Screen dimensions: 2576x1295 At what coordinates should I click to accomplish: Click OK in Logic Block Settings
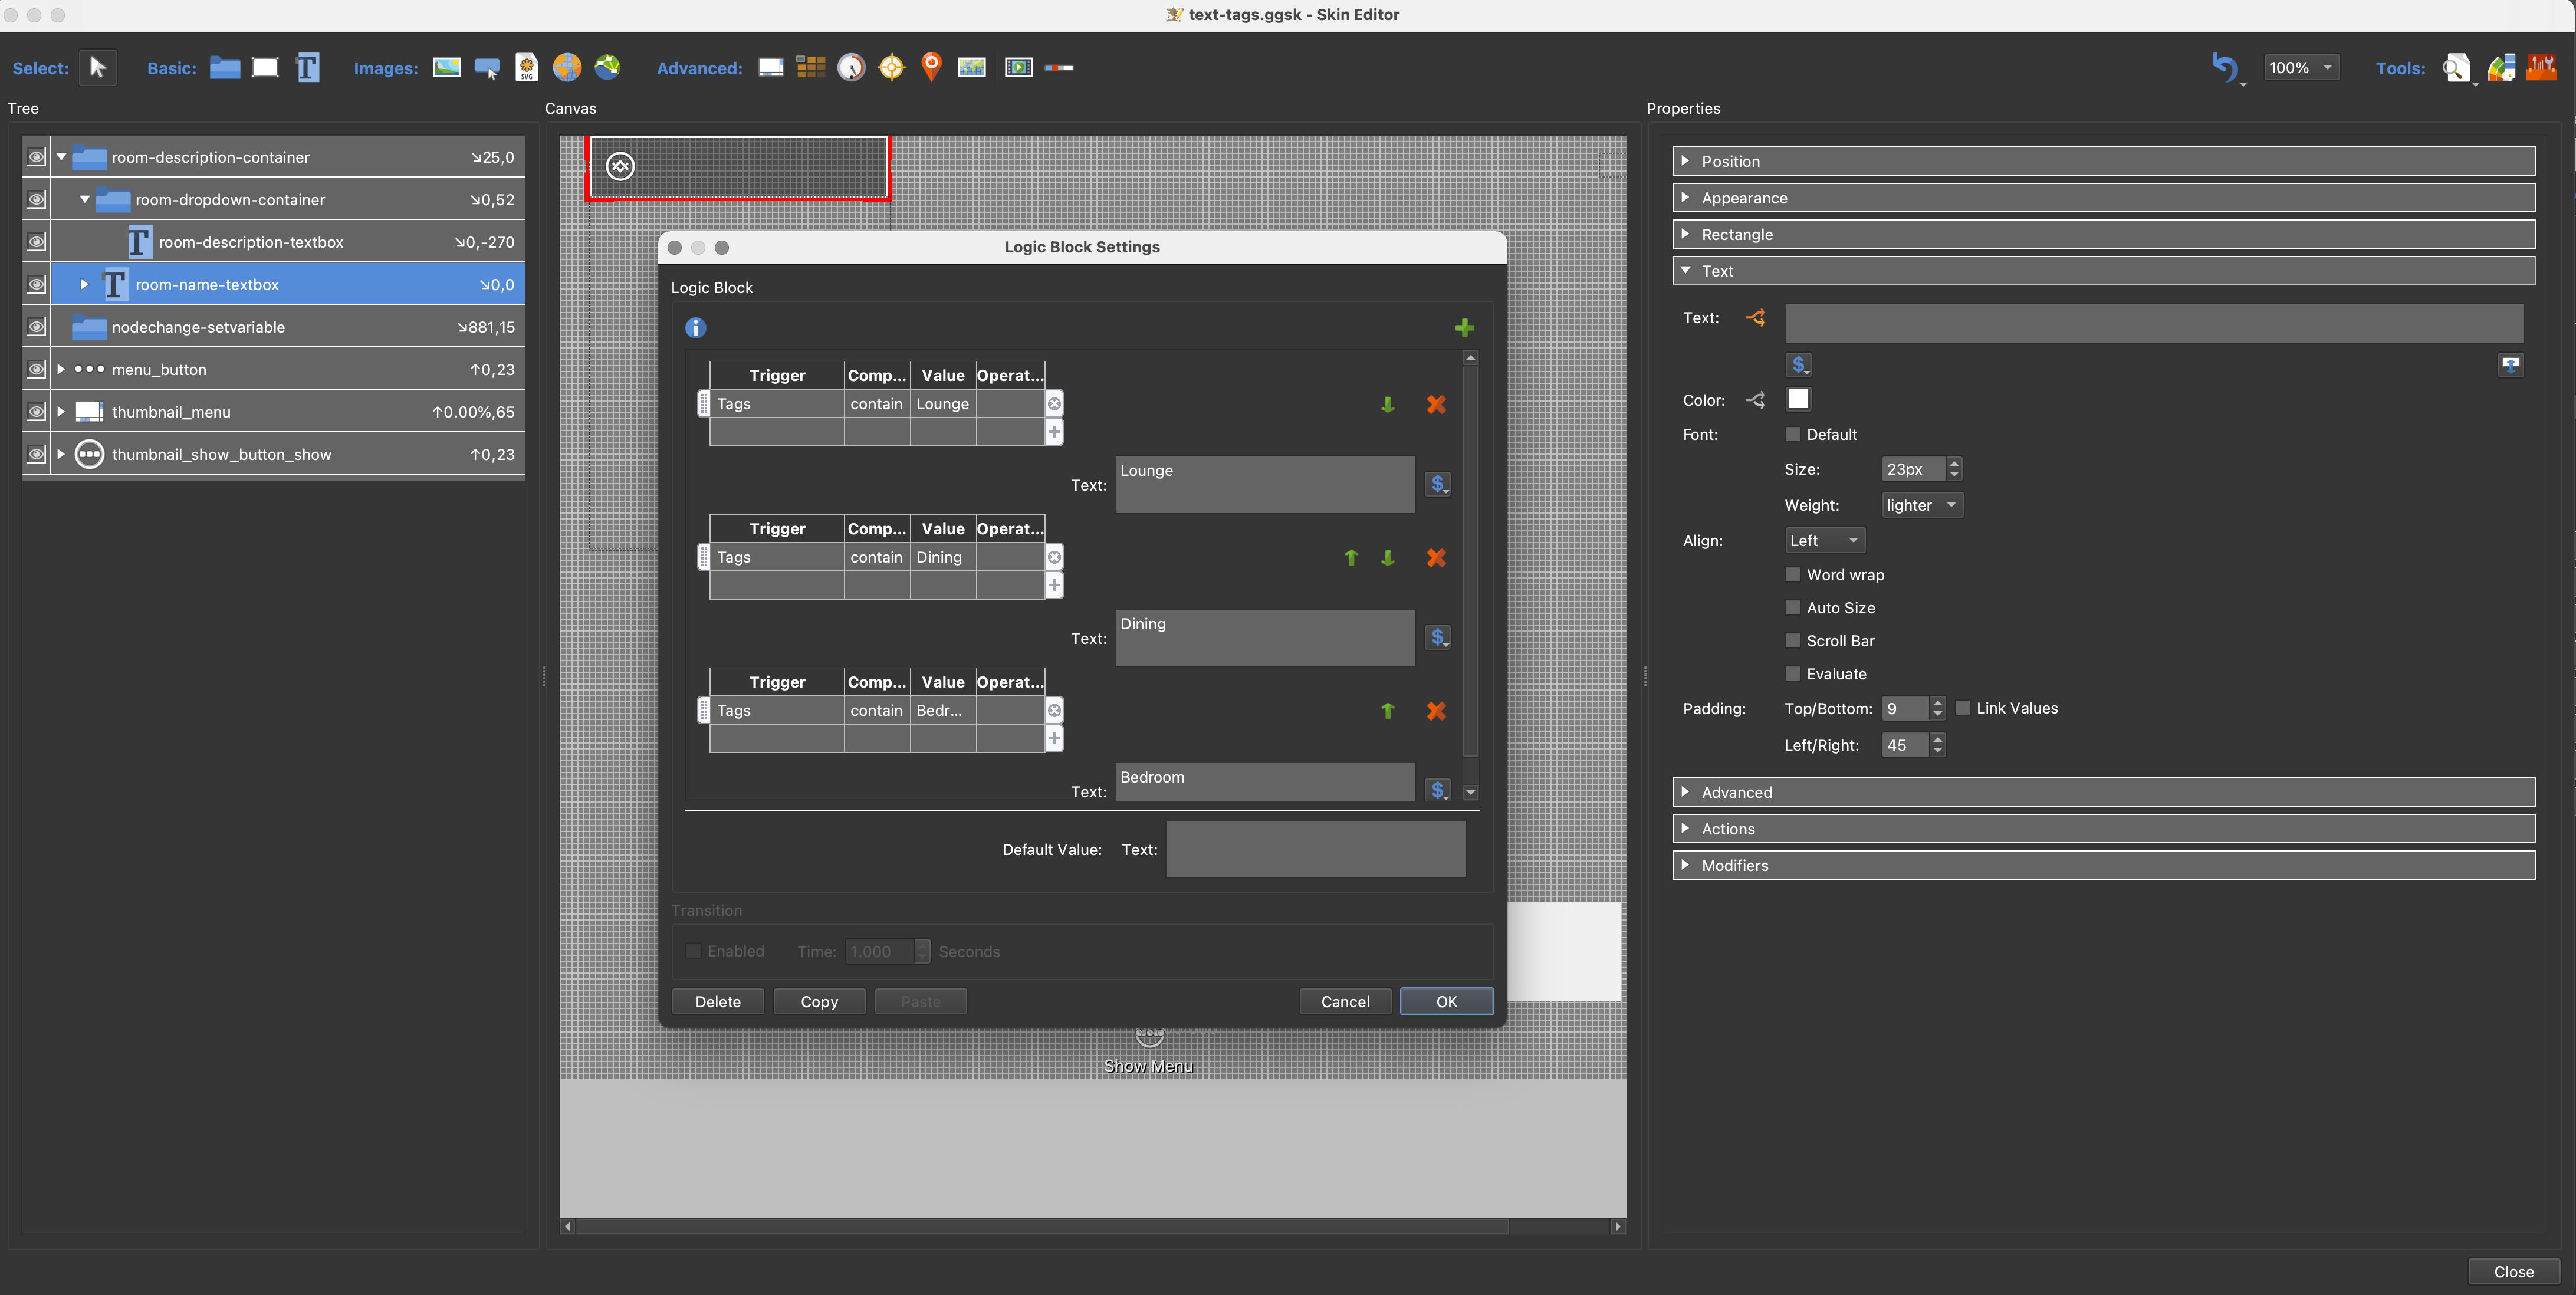(1446, 1001)
